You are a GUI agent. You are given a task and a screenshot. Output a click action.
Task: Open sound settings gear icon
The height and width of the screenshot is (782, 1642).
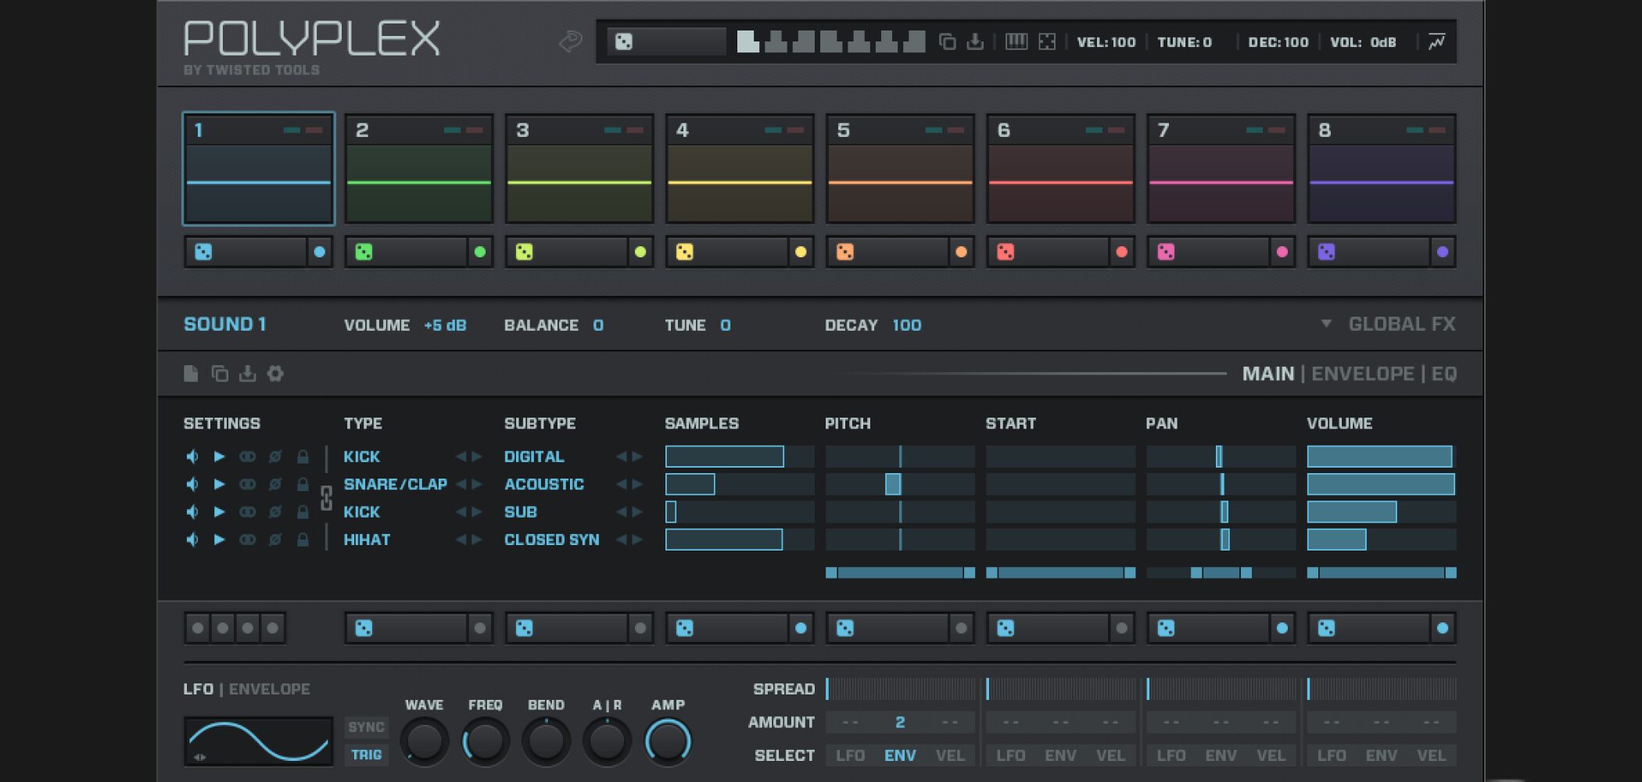tap(275, 373)
